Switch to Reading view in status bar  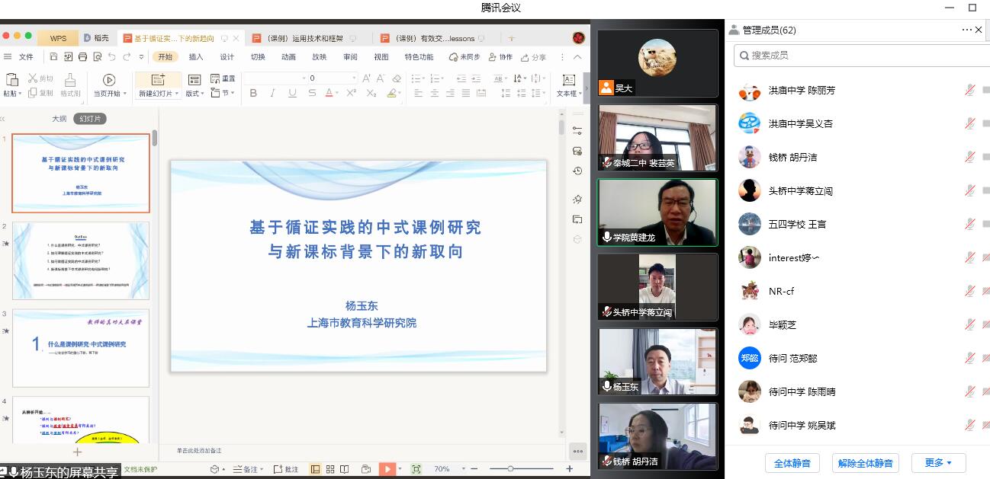[345, 469]
